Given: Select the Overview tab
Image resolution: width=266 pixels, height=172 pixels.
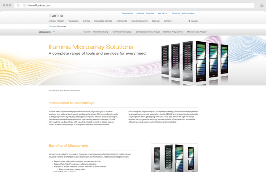Looking at the screenshot, I should tap(87, 32).
